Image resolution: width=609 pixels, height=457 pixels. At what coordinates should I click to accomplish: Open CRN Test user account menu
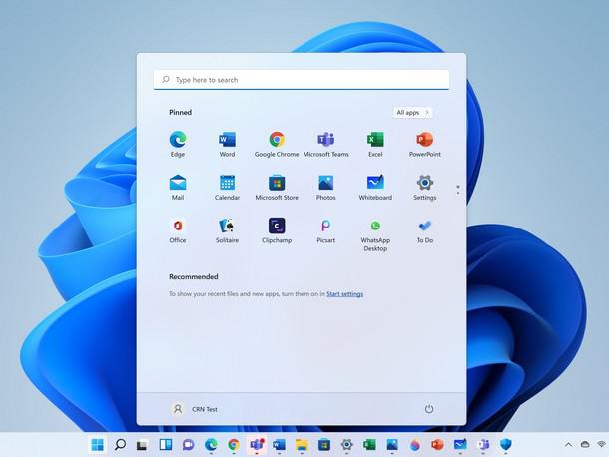pos(195,409)
